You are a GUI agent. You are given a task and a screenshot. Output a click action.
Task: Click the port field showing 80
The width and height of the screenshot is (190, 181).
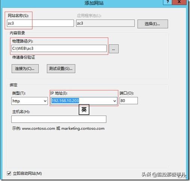pos(129,101)
